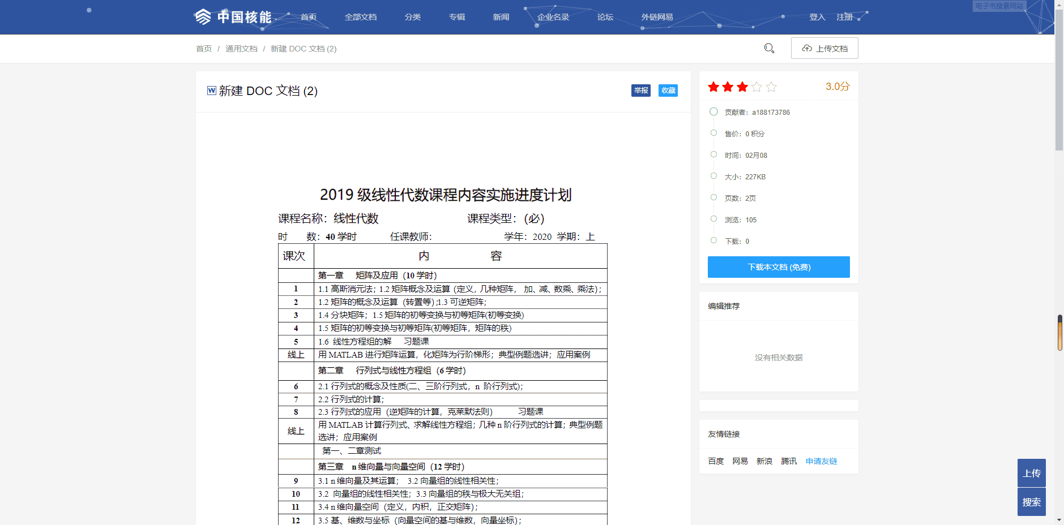Viewport: 1064px width, 525px height.
Task: Click the scrollbar down arrow at bottom right
Action: 1058,519
